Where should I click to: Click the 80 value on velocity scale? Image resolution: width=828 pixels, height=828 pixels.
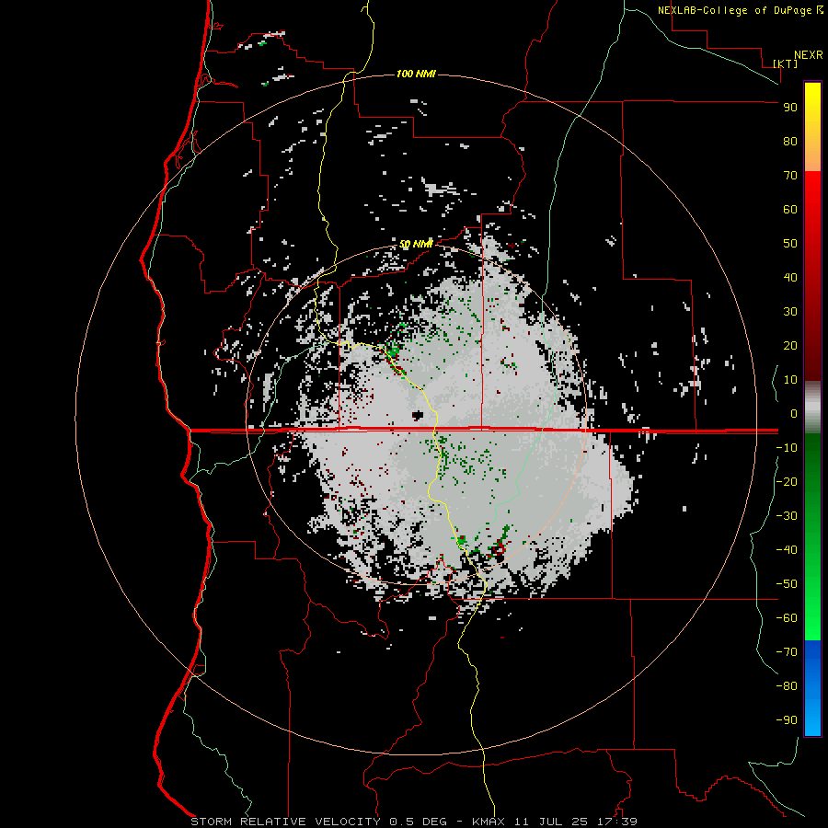point(790,141)
